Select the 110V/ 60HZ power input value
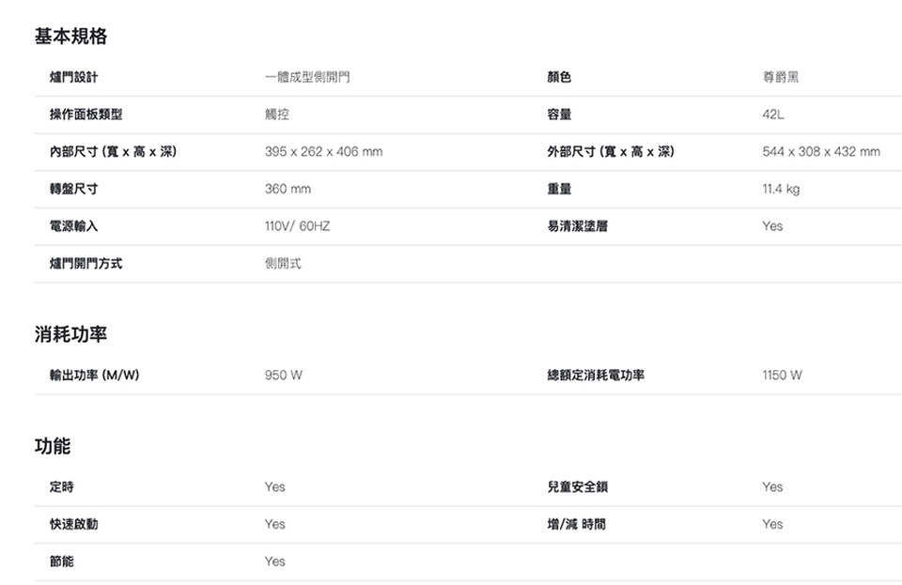Viewport: 902px width, 585px height. (x=297, y=226)
